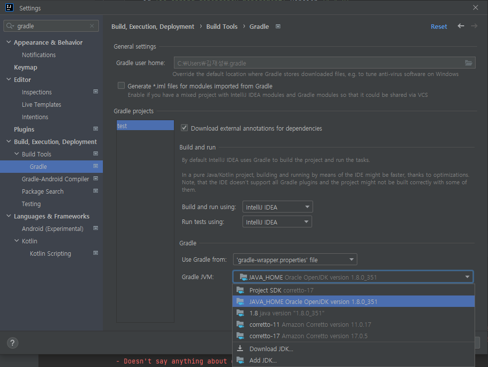The height and width of the screenshot is (367, 488).
Task: Open Android (Experimental) settings
Action: click(53, 228)
